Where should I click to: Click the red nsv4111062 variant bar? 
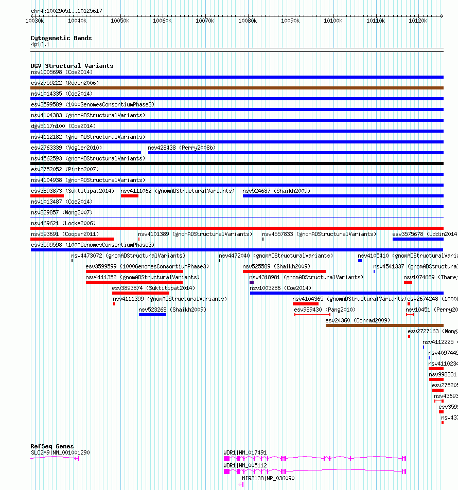[x=130, y=196]
